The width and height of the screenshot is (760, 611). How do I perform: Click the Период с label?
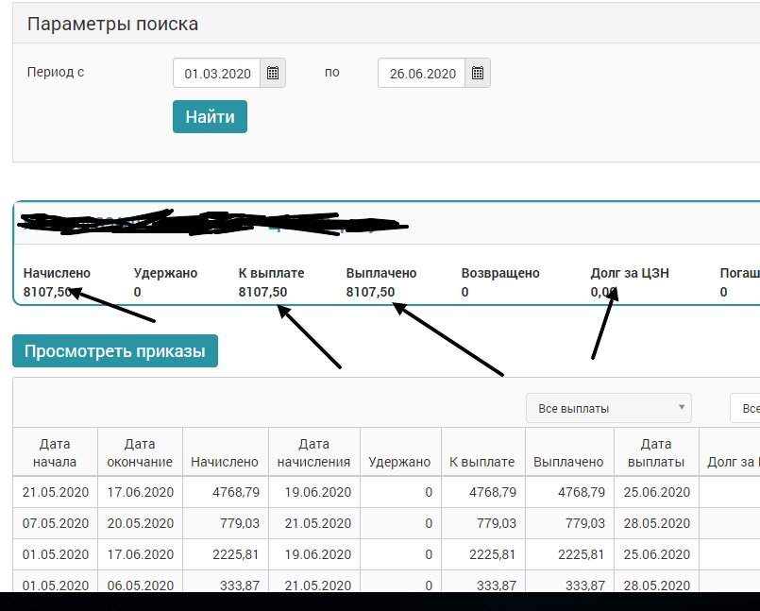[56, 73]
